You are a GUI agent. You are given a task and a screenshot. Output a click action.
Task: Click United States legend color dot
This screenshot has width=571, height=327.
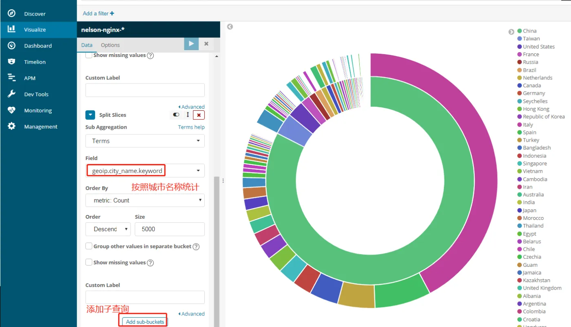click(520, 46)
